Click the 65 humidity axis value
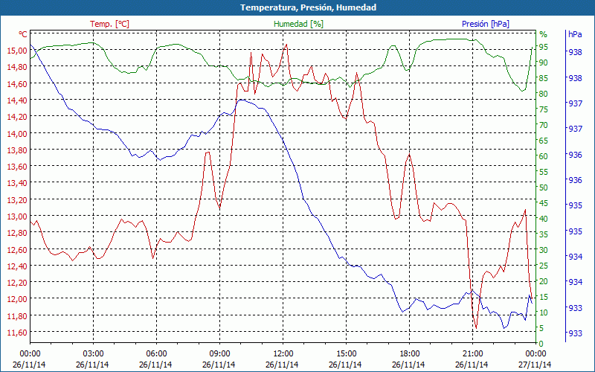This screenshot has width=595, height=372. [544, 141]
